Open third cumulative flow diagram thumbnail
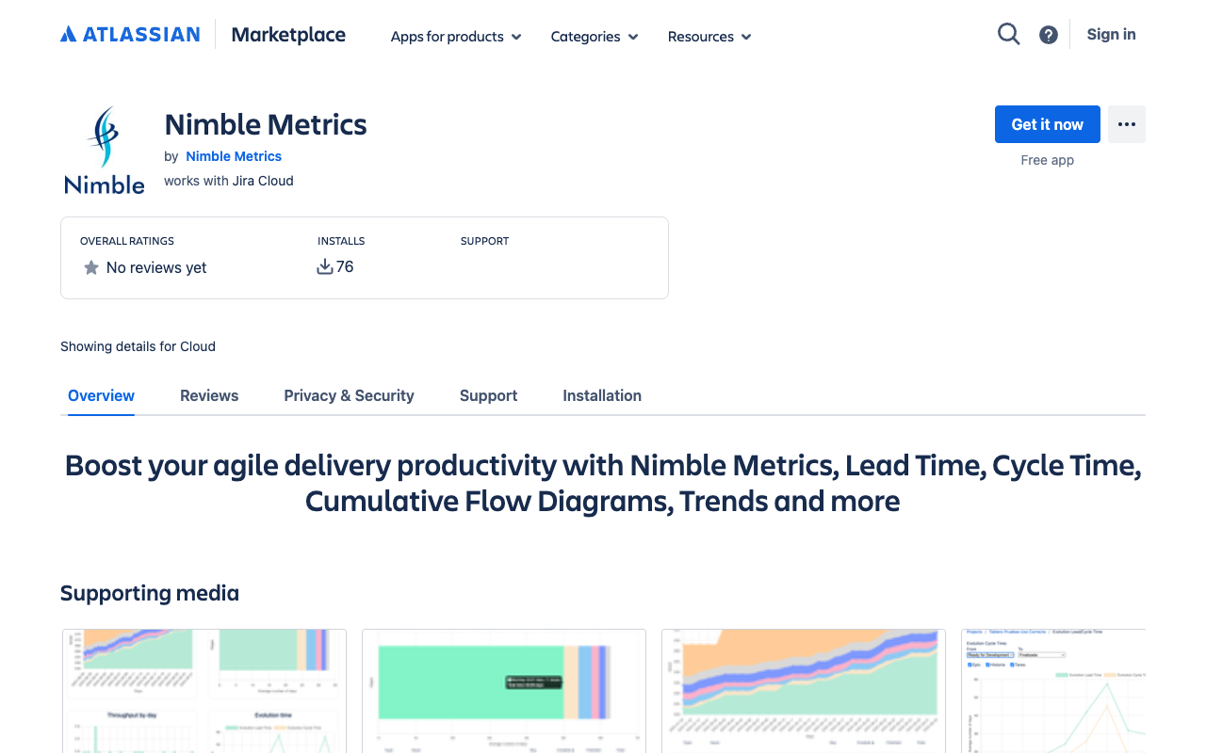1206x753 pixels. coord(804,691)
